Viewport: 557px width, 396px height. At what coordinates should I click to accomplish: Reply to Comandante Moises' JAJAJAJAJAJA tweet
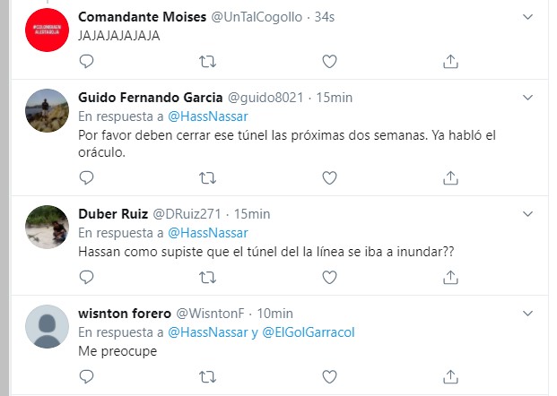click(x=87, y=61)
